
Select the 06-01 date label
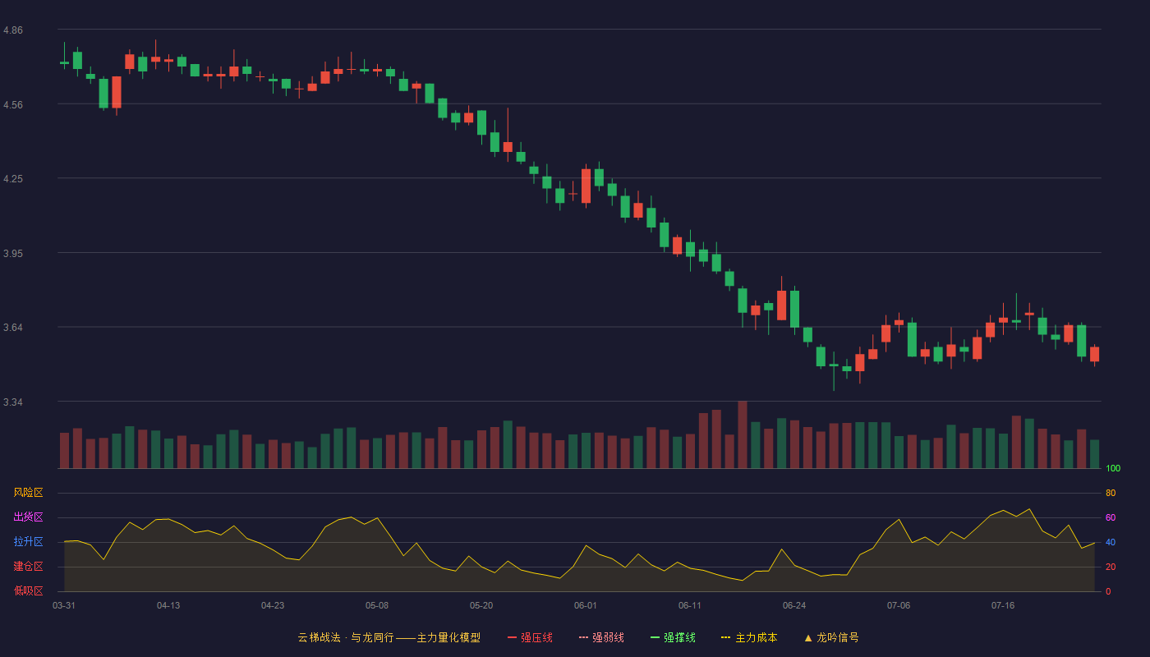[x=586, y=605]
